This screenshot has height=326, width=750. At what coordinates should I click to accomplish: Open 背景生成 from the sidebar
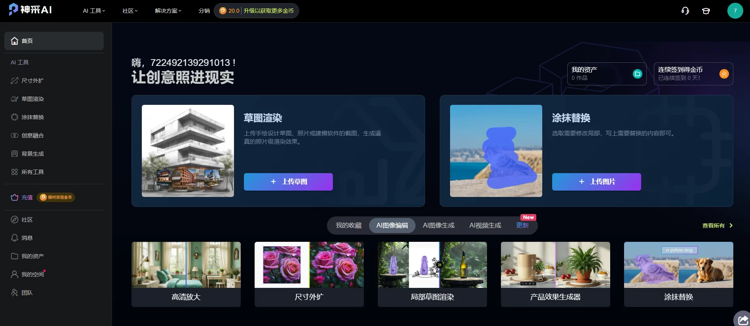point(33,154)
